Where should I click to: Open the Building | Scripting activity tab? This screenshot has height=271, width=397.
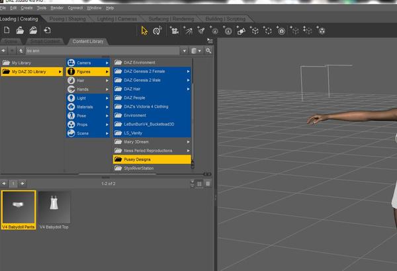[226, 19]
